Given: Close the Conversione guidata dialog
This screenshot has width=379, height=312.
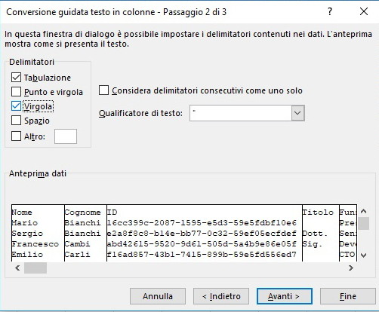Looking at the screenshot, I should 364,11.
